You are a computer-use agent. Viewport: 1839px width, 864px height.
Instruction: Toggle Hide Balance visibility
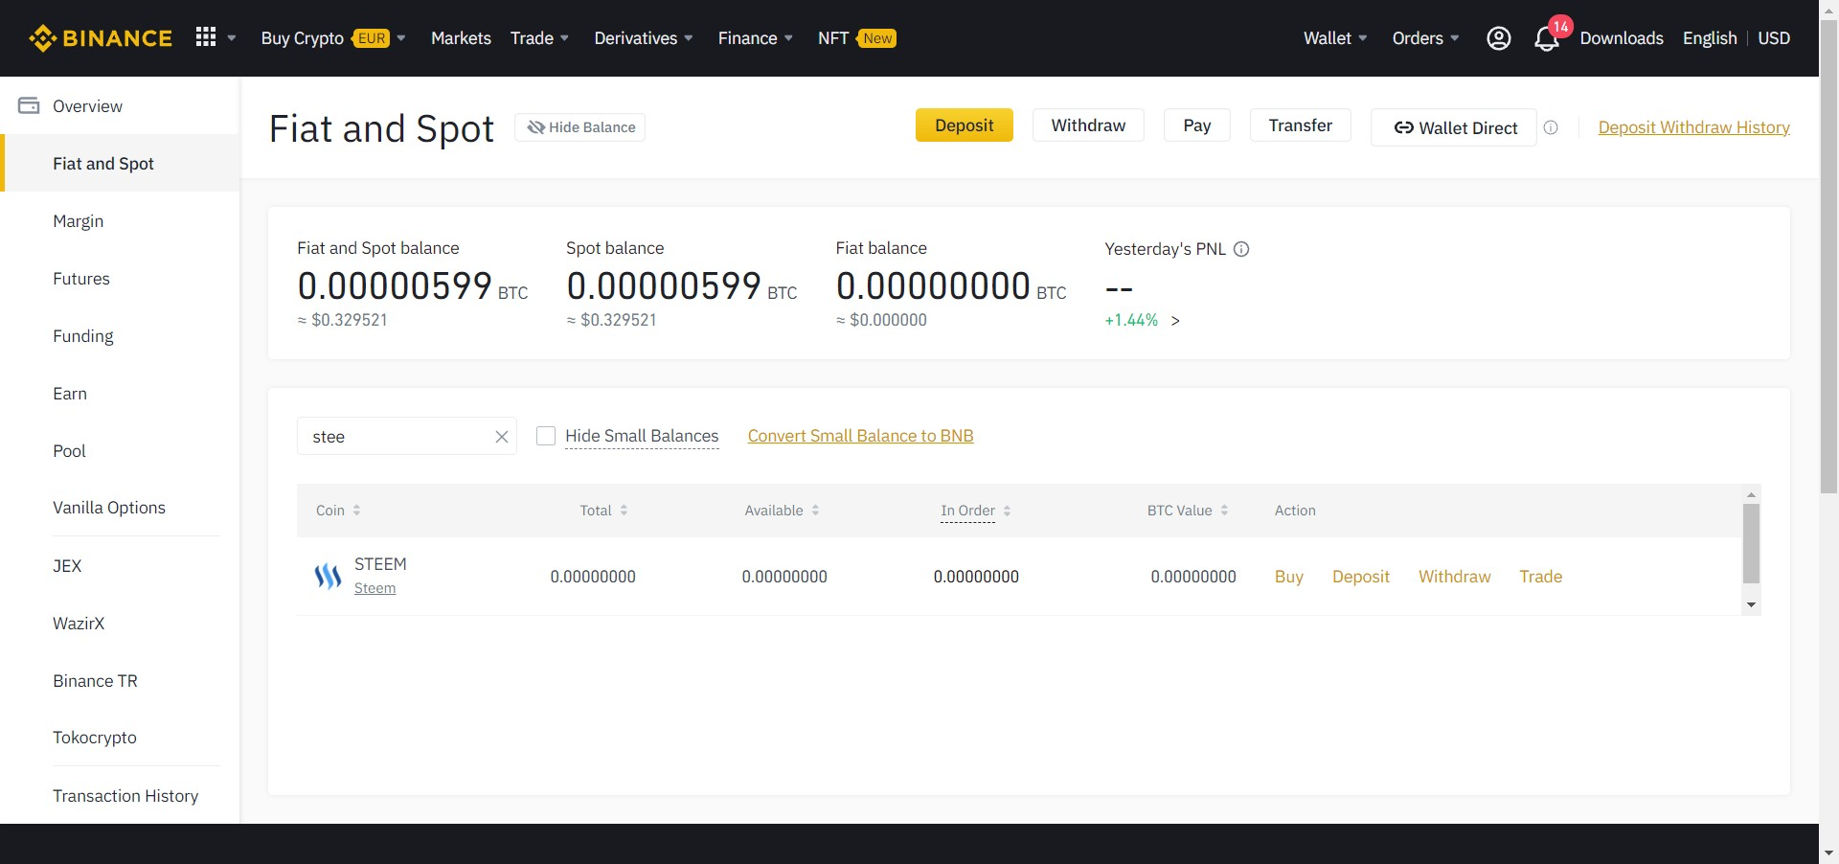[579, 127]
